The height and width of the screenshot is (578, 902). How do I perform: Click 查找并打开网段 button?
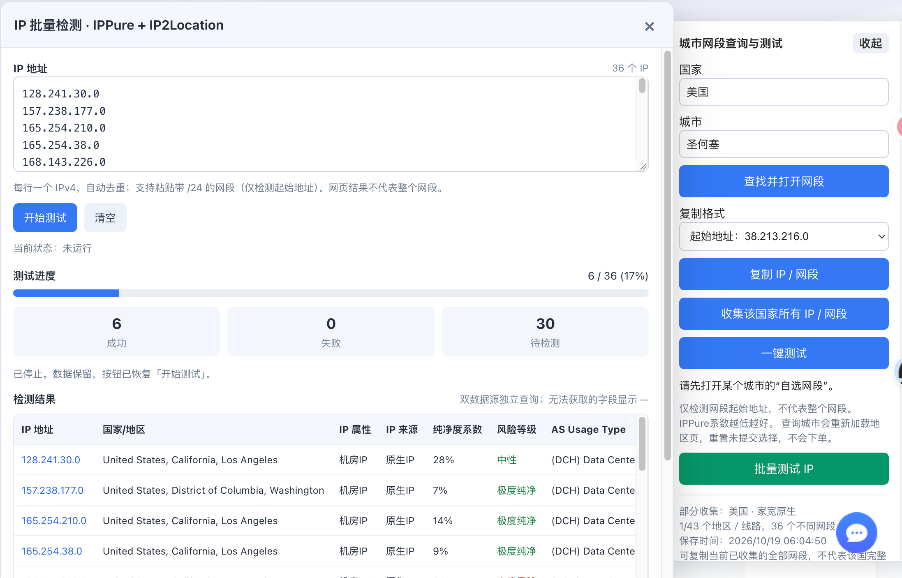(784, 181)
